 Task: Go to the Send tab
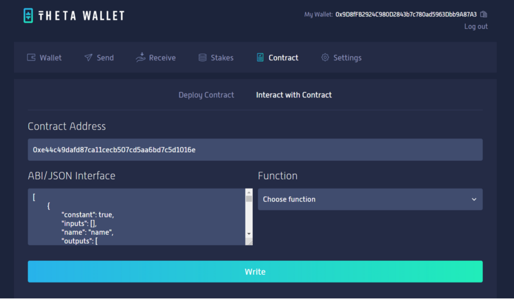click(99, 58)
